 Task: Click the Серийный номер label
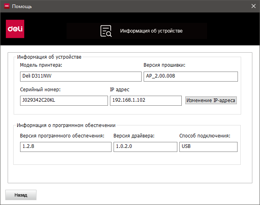pyautogui.click(x=40, y=90)
